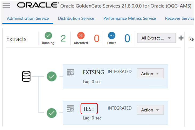Click the Extracts panel heading
The image size is (195, 130).
click(17, 39)
